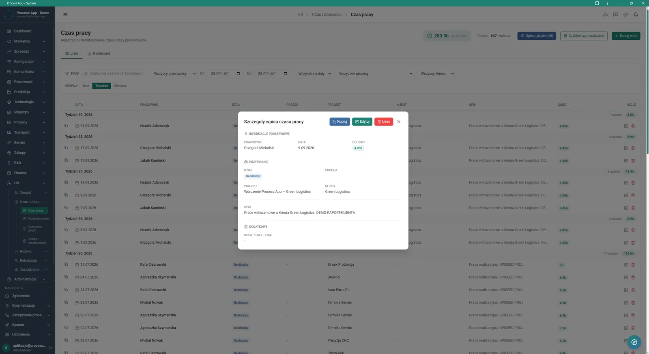Image resolution: width=649 pixels, height=354 pixels.
Task: Expand Planowanie sidebar section
Action: tap(27, 82)
